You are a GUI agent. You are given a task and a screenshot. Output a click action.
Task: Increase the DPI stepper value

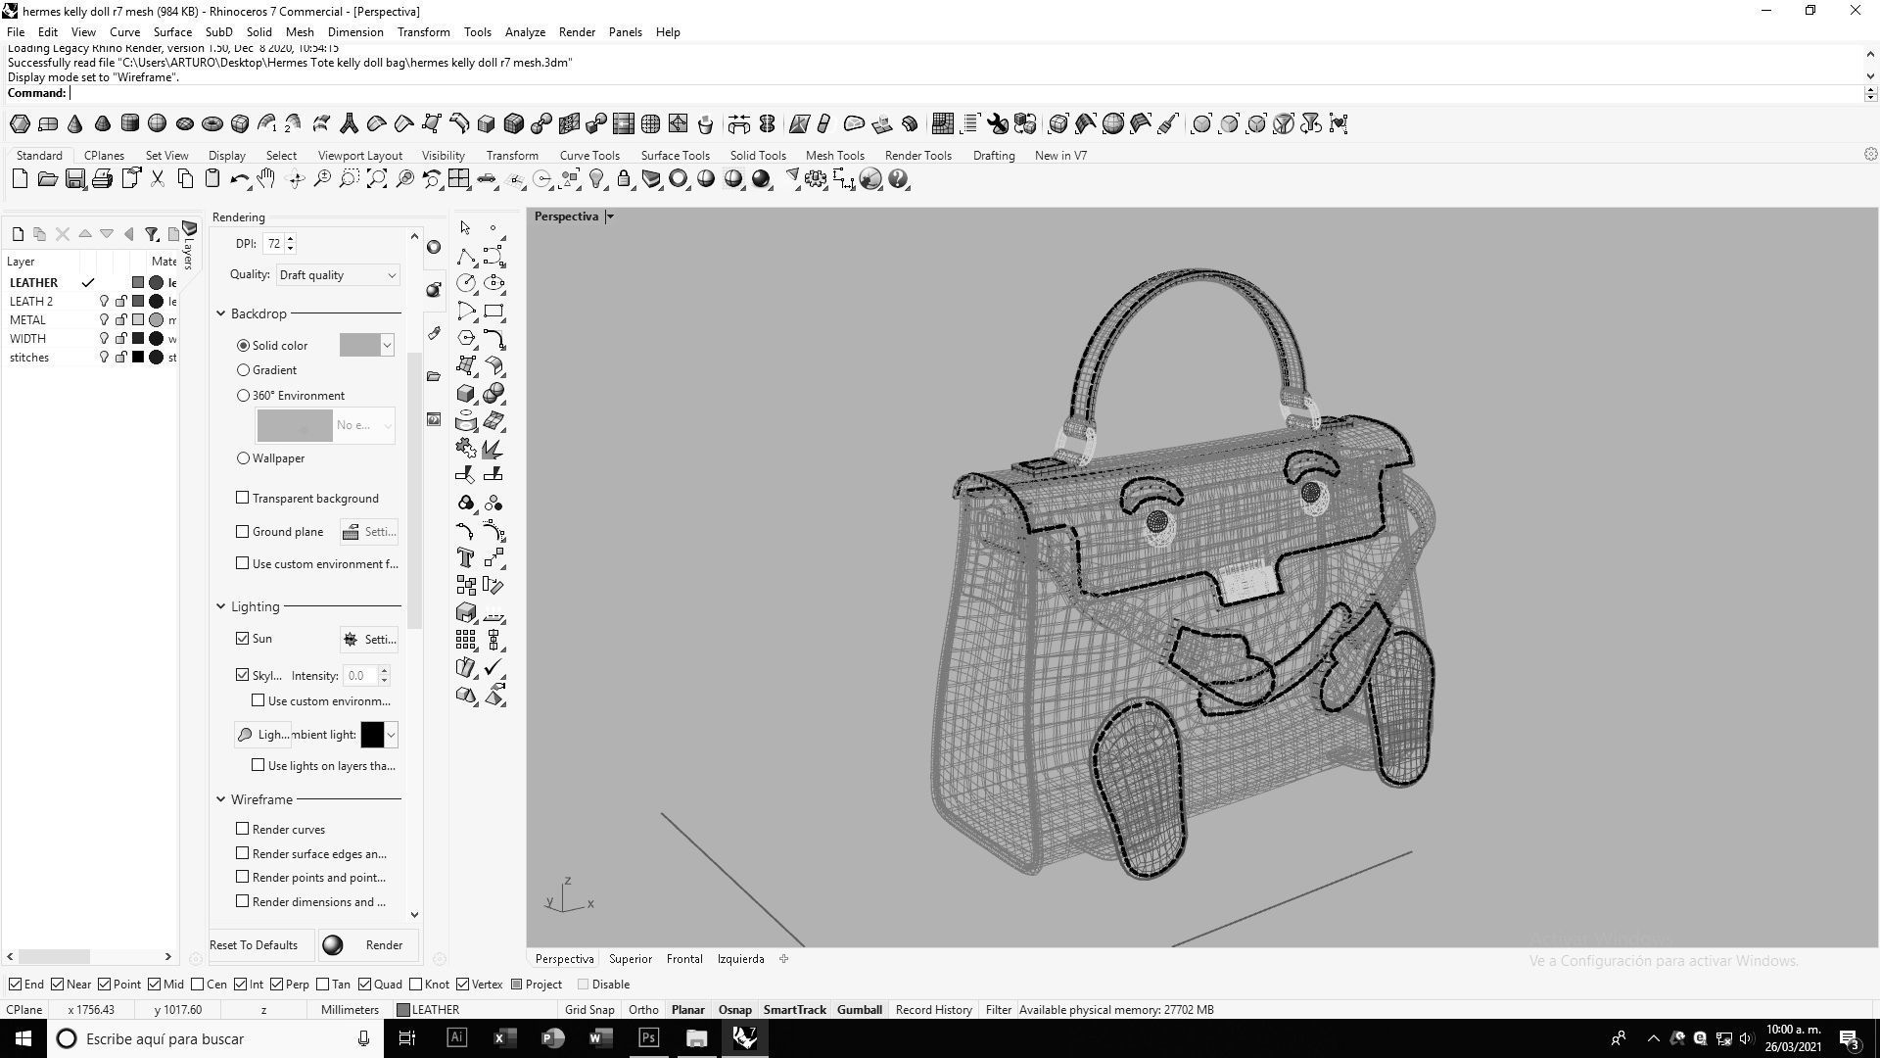[291, 239]
